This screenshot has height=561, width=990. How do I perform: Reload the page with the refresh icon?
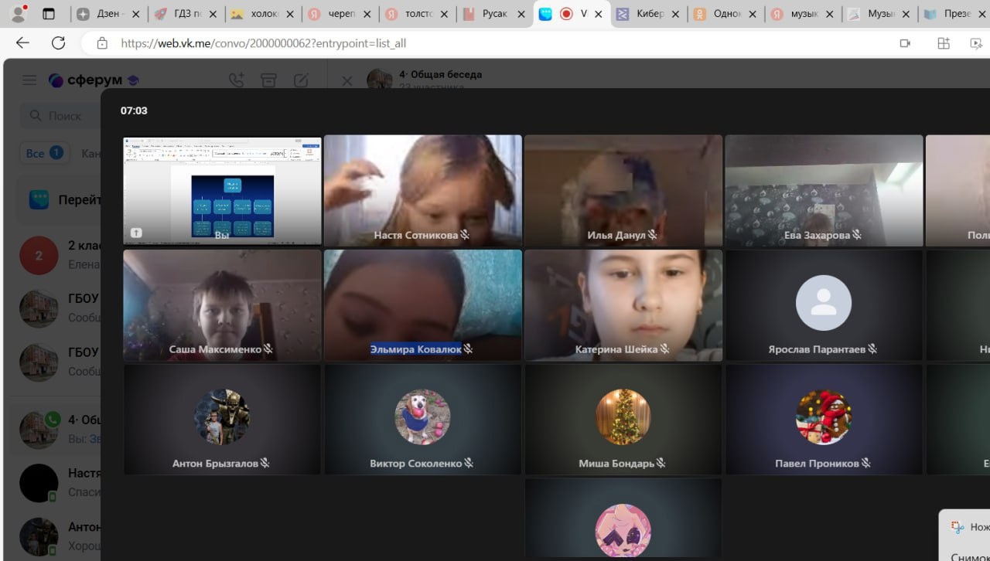coord(58,43)
